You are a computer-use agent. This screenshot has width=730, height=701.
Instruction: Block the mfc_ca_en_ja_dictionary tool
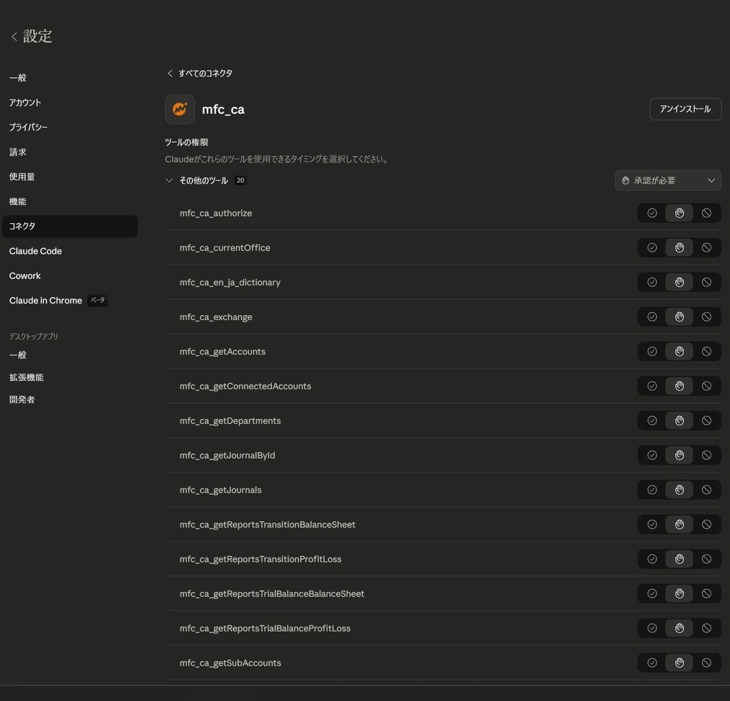click(x=706, y=283)
